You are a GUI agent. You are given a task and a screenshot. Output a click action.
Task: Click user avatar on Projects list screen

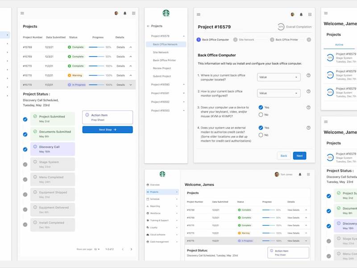[116, 13]
